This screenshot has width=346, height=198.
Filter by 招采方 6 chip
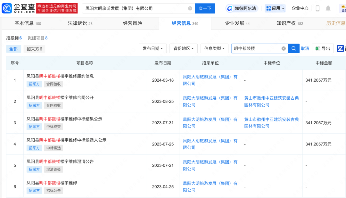click(34, 49)
